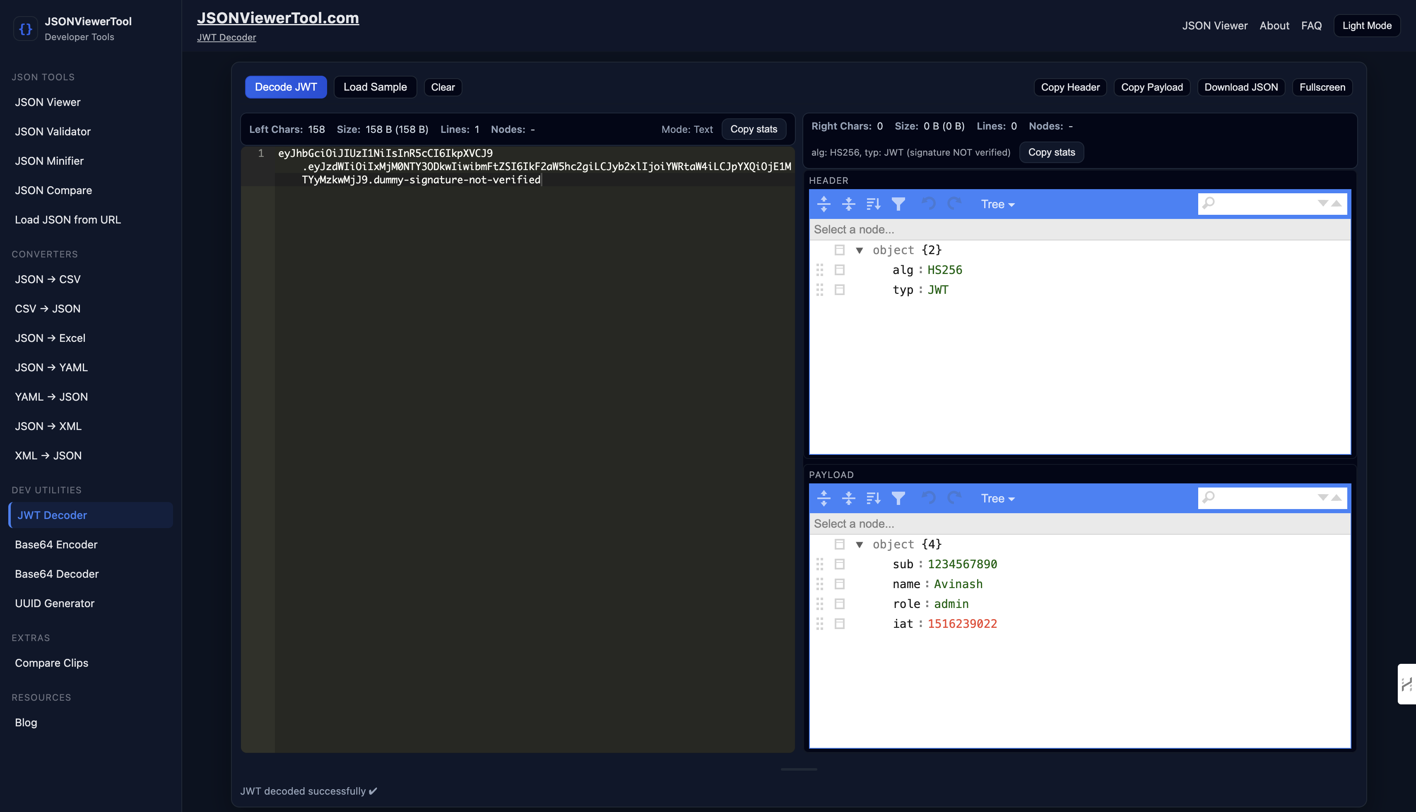Click the Load Sample button

(375, 87)
